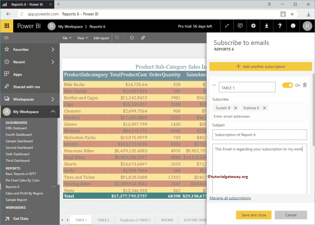The height and width of the screenshot is (225, 315).
Task: Delete the TABLE 1 subscription with trash icon
Action: coord(305,85)
